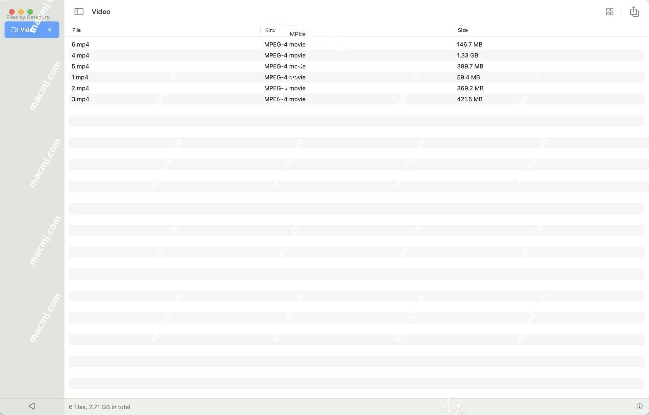Click the green zoom window button
The width and height of the screenshot is (649, 415).
[x=30, y=12]
